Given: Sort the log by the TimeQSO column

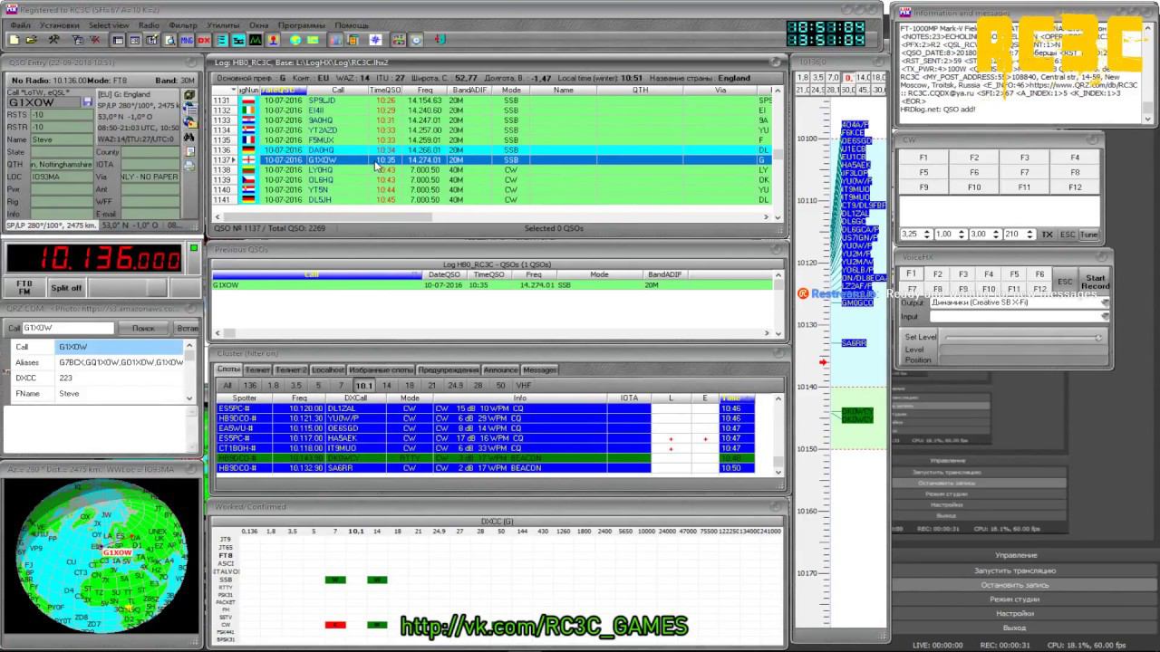Looking at the screenshot, I should tap(385, 91).
